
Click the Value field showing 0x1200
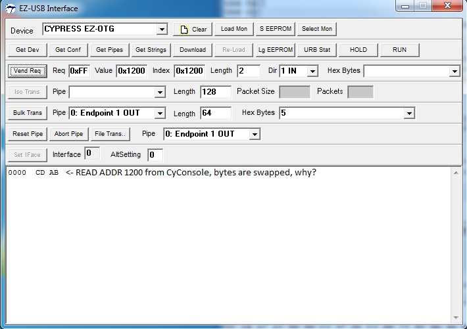[x=132, y=71]
